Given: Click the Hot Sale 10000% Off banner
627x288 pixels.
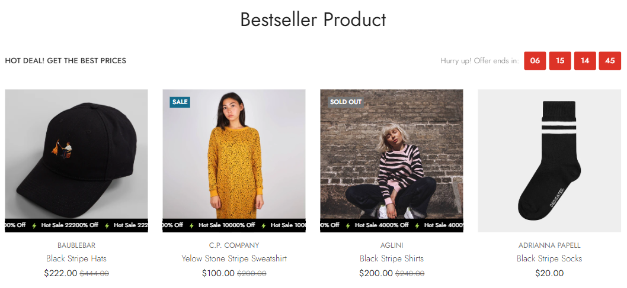Looking at the screenshot, I should click(227, 225).
